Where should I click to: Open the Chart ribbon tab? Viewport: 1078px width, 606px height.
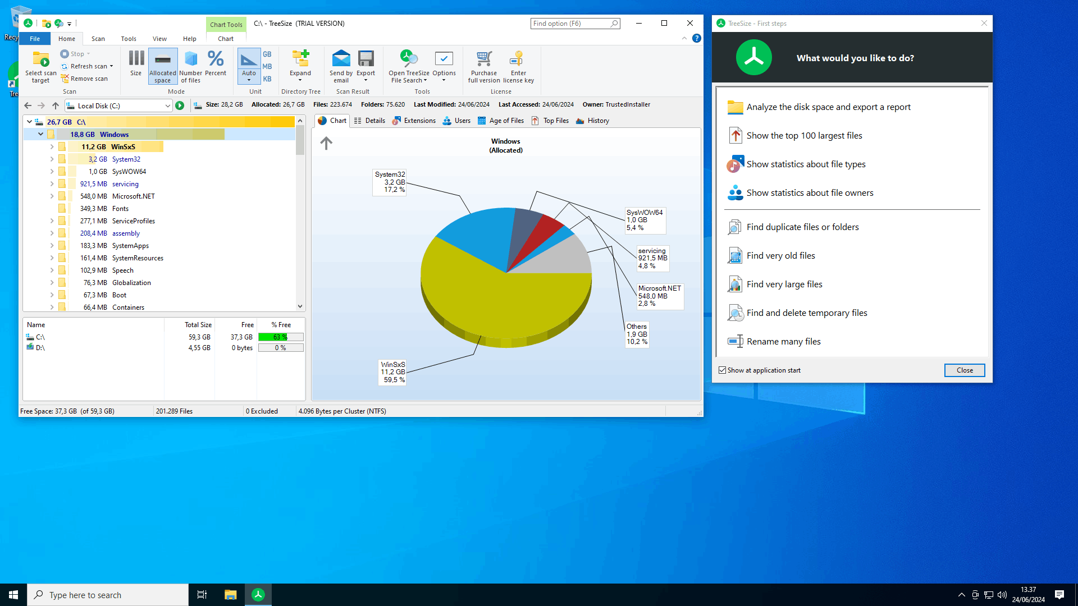(x=226, y=39)
